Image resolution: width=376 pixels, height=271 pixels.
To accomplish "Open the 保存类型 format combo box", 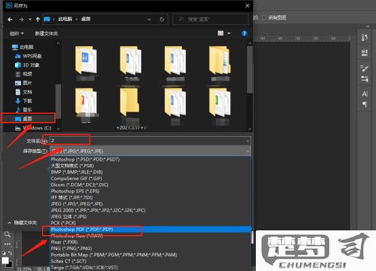I will point(150,151).
